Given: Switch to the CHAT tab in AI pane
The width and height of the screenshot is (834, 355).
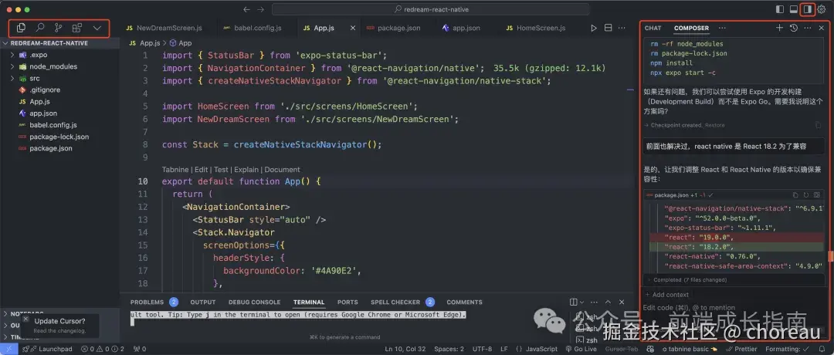Looking at the screenshot, I should [653, 28].
